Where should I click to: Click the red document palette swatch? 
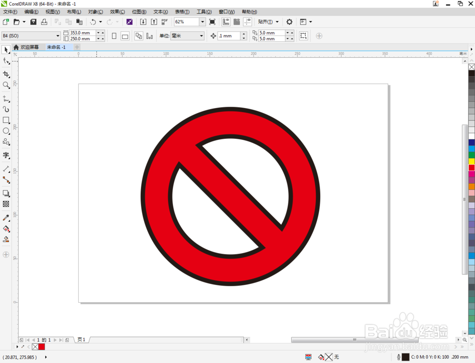pyautogui.click(x=42, y=347)
